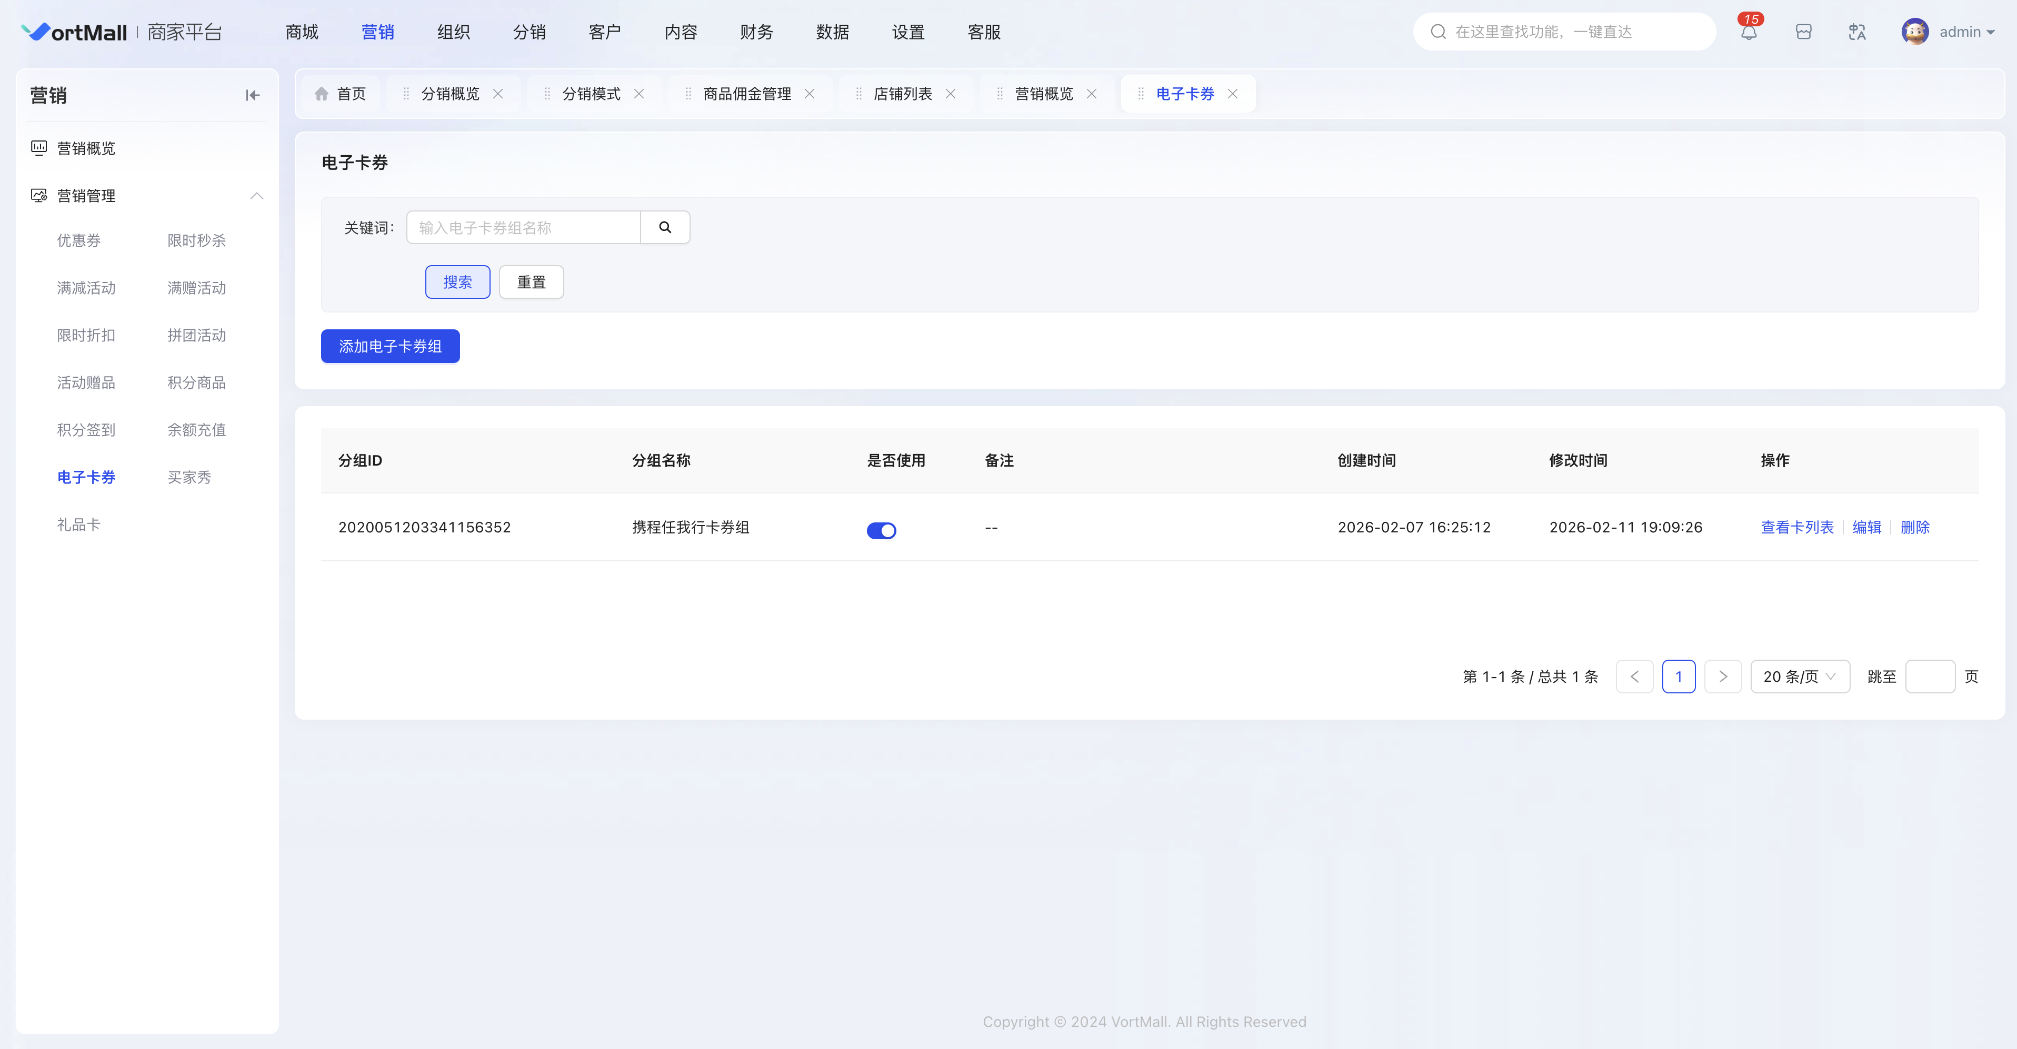The image size is (2017, 1049).
Task: Open the 设置 top menu
Action: (908, 32)
